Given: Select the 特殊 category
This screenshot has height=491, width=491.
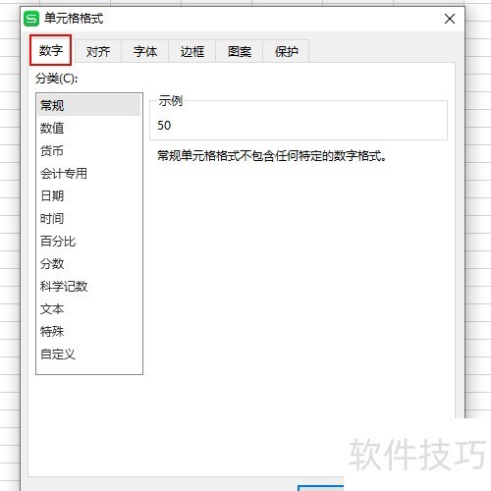Looking at the screenshot, I should (x=89, y=332).
